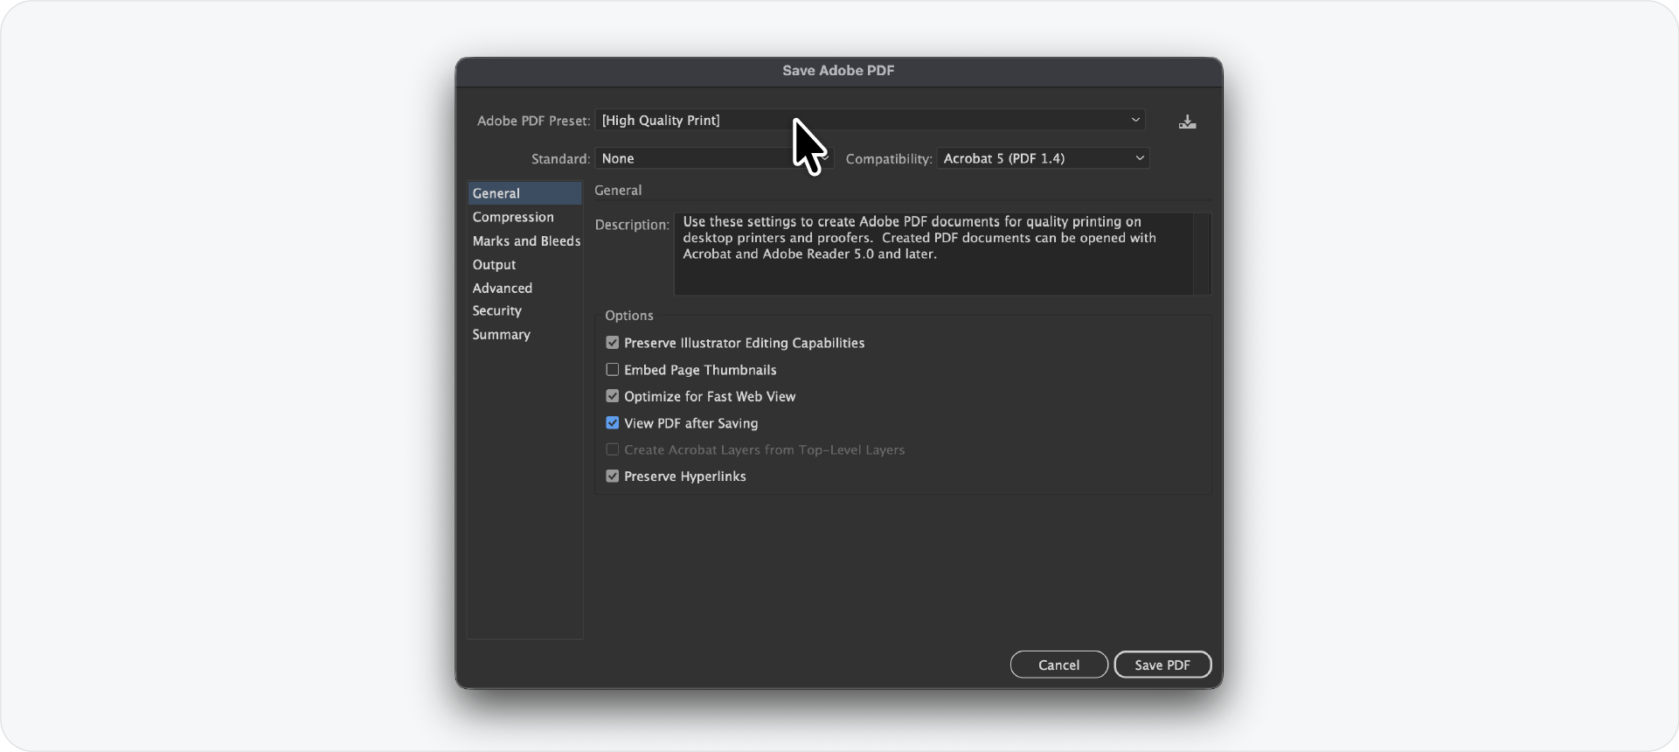Toggle Preserve Hyperlinks checkbox
Image resolution: width=1679 pixels, height=752 pixels.
(x=613, y=477)
